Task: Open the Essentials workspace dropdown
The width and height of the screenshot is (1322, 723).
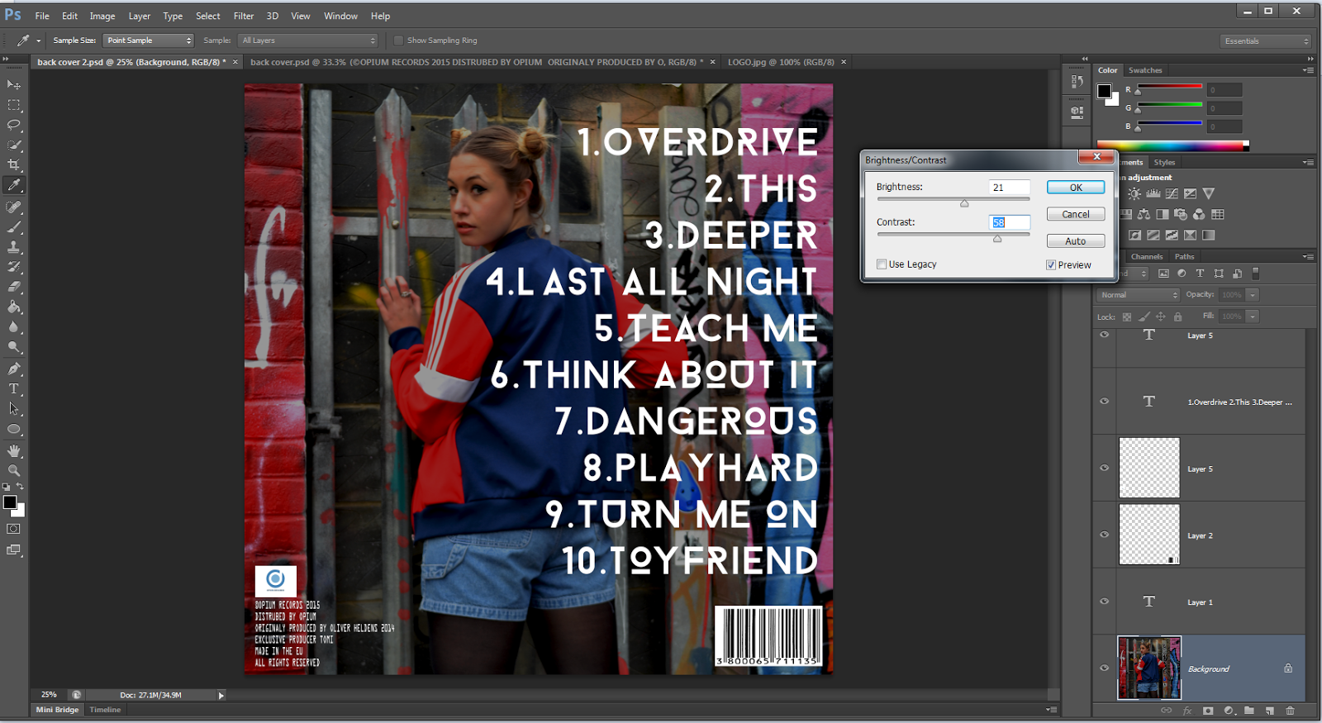Action: tap(1266, 41)
